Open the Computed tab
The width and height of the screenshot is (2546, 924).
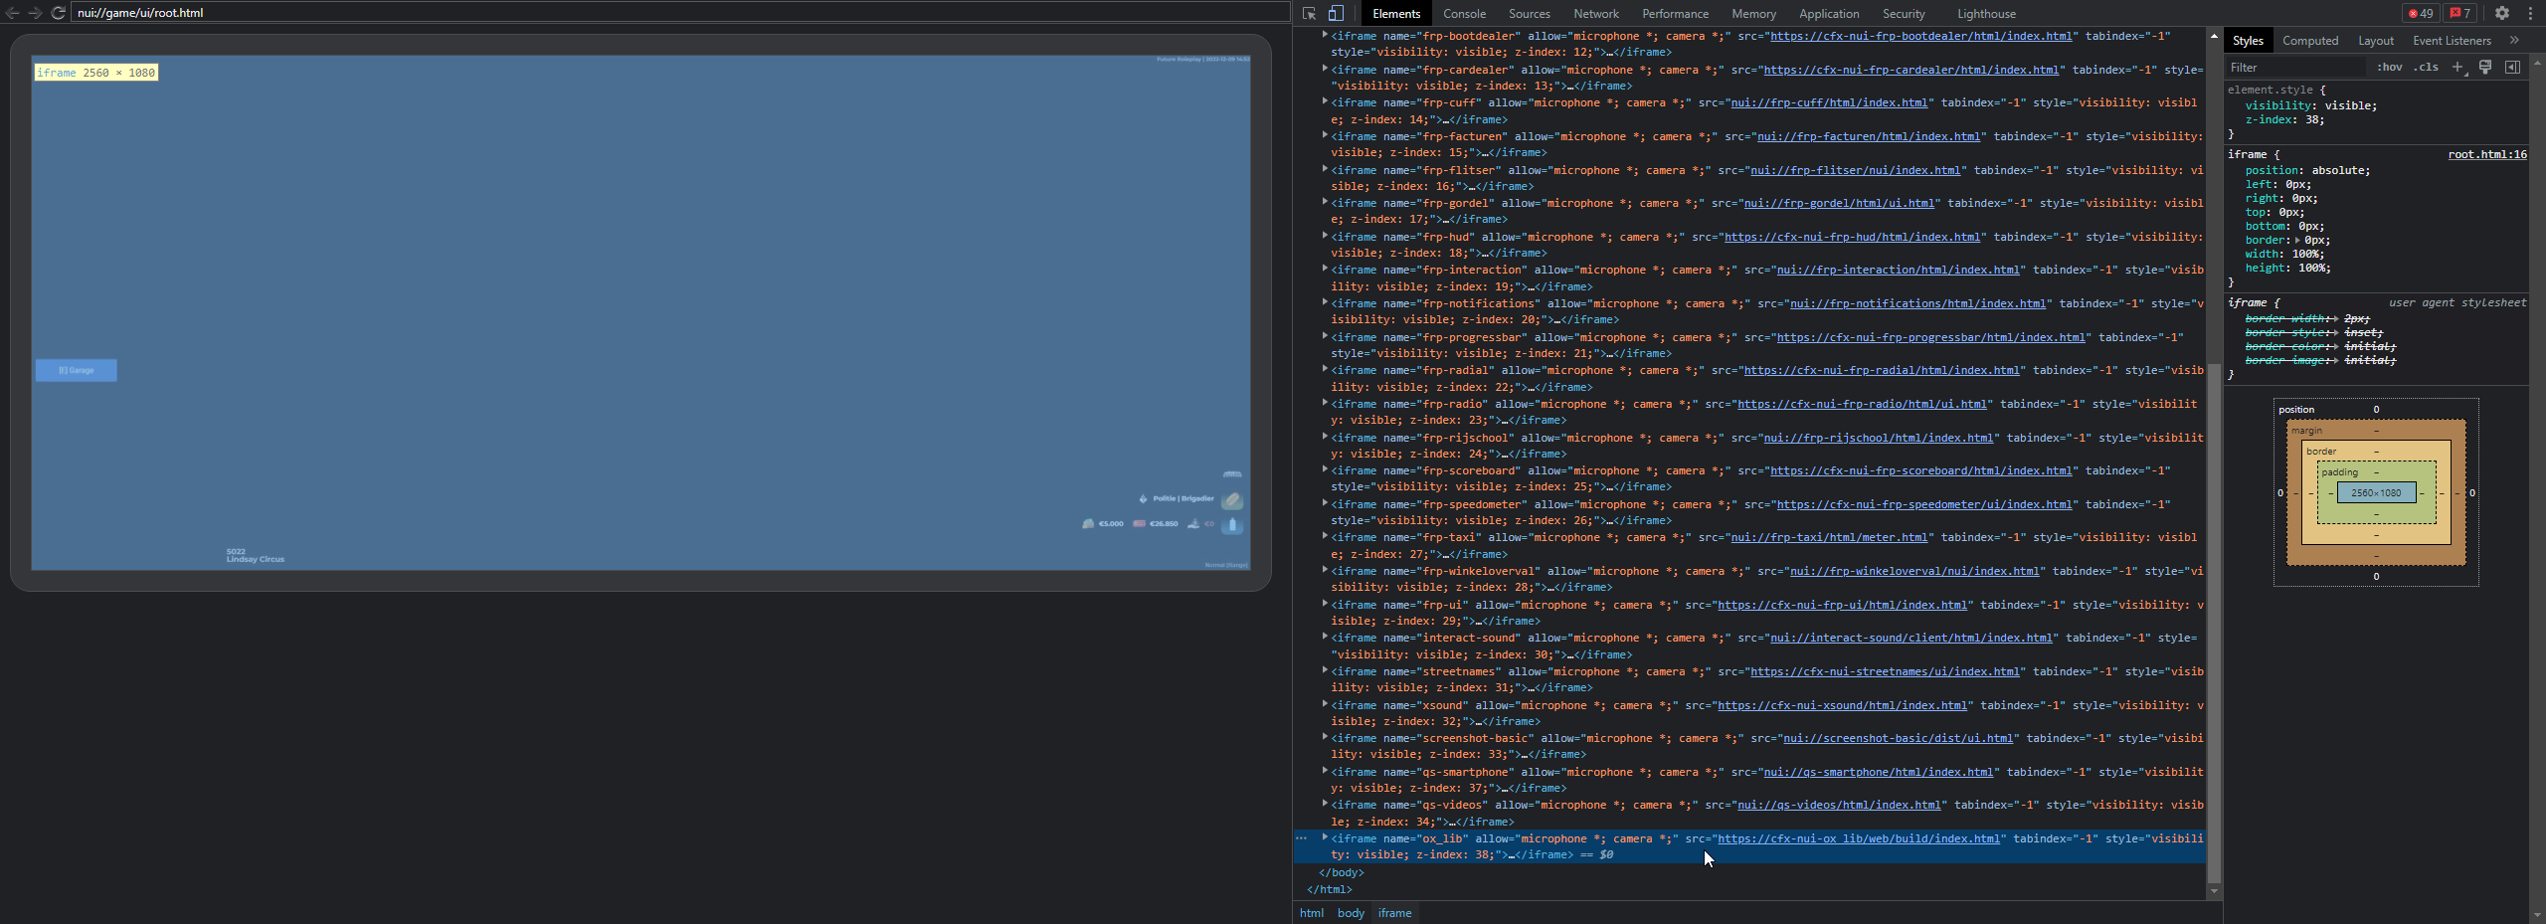tap(2309, 41)
